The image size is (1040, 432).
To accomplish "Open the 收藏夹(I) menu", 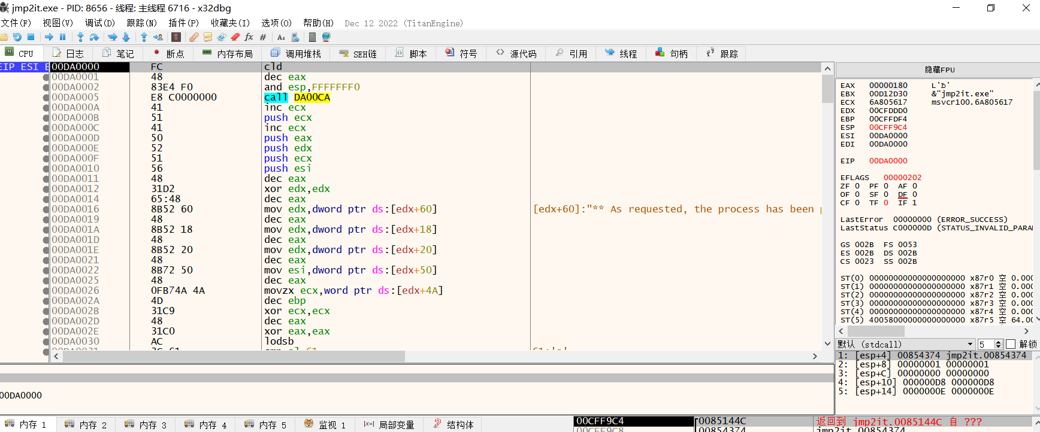I will (x=230, y=23).
